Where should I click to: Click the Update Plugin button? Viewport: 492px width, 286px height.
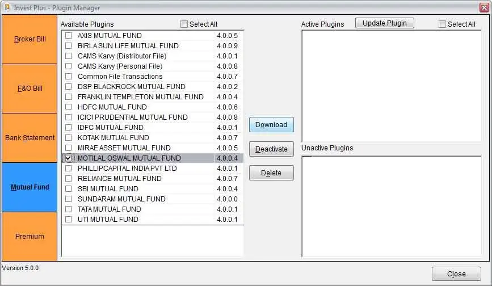pos(385,23)
